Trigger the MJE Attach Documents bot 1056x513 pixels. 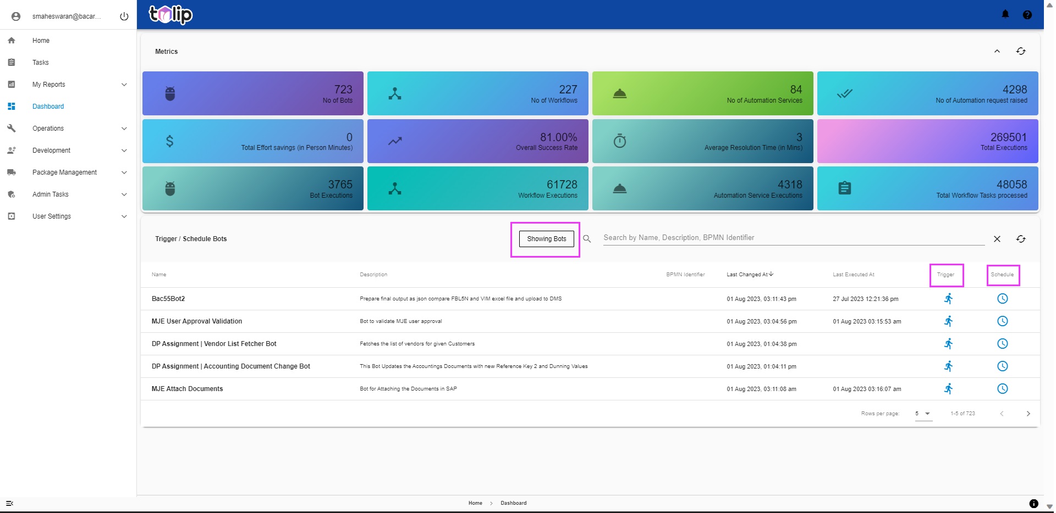(949, 389)
